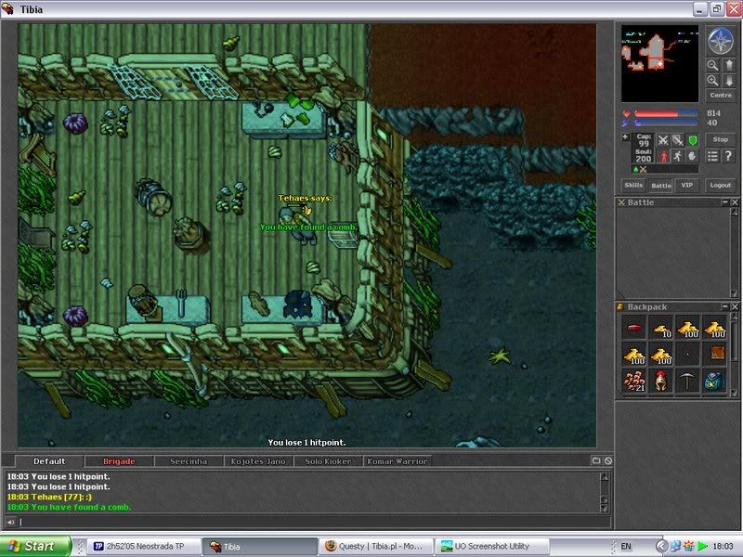The width and height of the screenshot is (743, 557).
Task: Switch to the Brigade chat tab
Action: tap(119, 461)
